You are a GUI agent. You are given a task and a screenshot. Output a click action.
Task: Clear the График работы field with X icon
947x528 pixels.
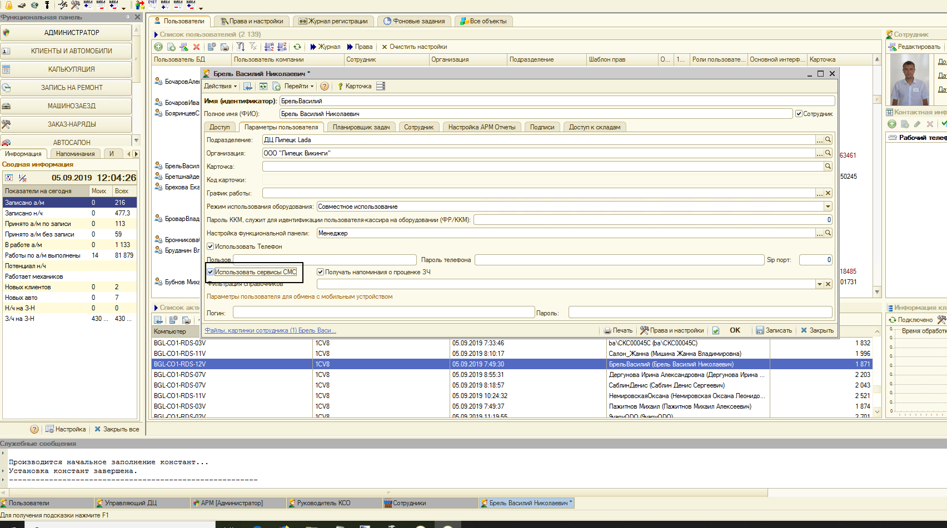pyautogui.click(x=828, y=193)
